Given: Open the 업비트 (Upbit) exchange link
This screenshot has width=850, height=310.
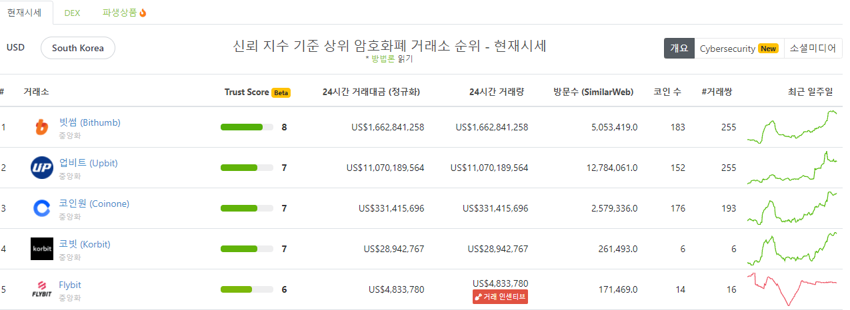Looking at the screenshot, I should click(x=88, y=163).
